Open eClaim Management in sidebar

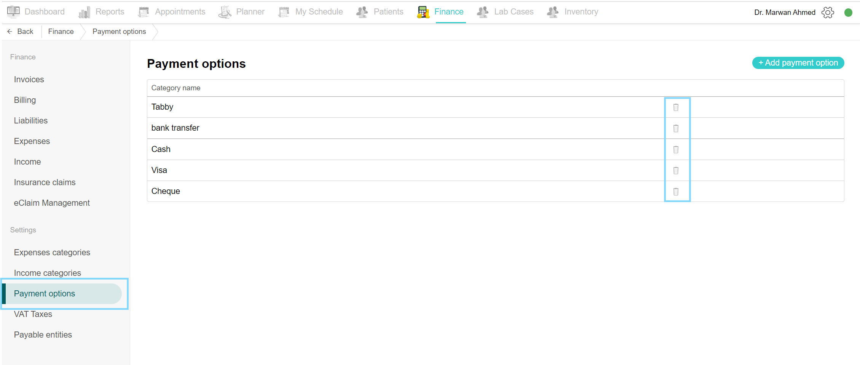(52, 203)
